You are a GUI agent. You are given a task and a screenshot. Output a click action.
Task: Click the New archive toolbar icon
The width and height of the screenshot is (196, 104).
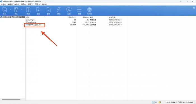(x=28, y=11)
